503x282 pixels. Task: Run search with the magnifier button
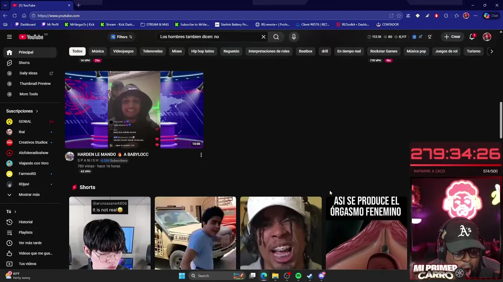click(x=276, y=37)
